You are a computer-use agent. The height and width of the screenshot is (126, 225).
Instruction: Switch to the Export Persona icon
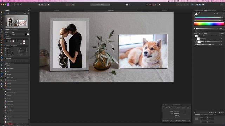pyautogui.click(x=21, y=5)
